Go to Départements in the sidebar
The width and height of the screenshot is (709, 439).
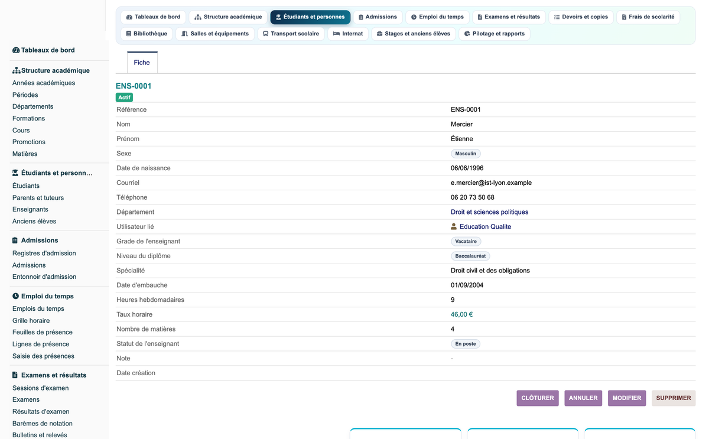(x=33, y=107)
